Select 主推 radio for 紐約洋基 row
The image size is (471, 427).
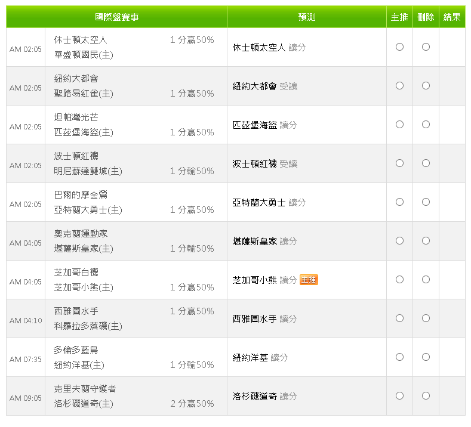(399, 357)
